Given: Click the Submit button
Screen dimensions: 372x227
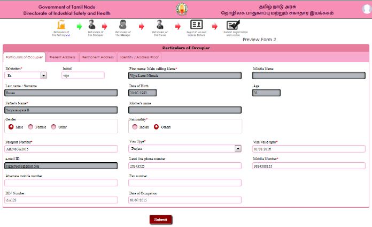Looking at the screenshot, I should (x=161, y=220).
